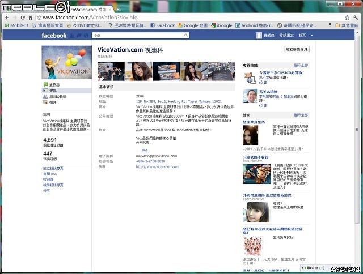Expand the bookmarks overflow chevron
Screen dimensions: 363x274
point(330,24)
